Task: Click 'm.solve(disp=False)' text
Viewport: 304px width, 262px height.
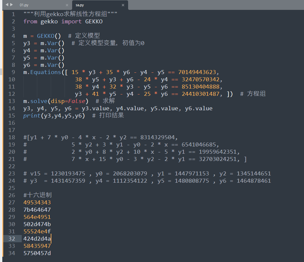Action: [x=56, y=101]
